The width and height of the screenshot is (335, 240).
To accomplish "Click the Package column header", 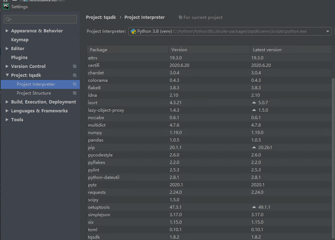I will point(128,50).
